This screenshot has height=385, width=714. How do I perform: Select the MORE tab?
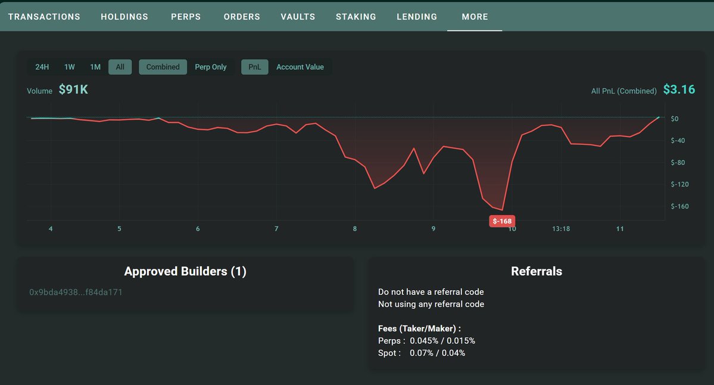(x=474, y=17)
